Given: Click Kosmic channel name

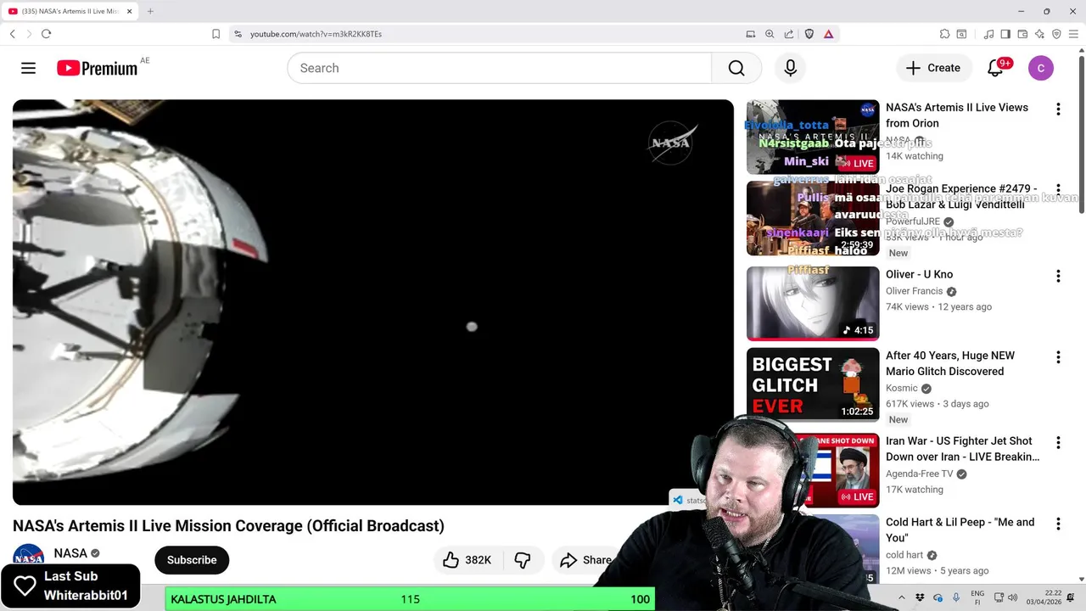Looking at the screenshot, I should click(x=902, y=388).
